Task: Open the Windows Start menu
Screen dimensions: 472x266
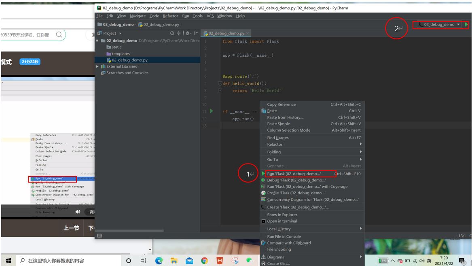Action: 8,261
